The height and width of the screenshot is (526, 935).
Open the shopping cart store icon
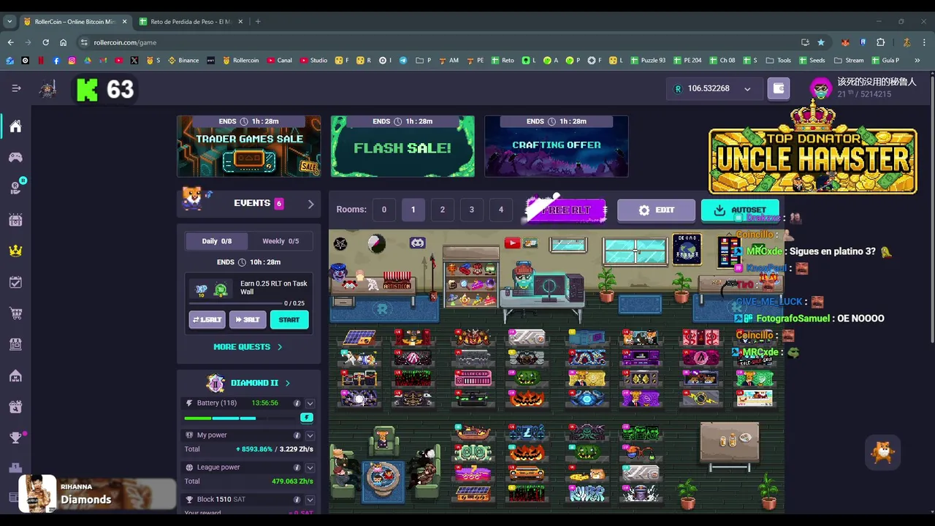tap(15, 313)
